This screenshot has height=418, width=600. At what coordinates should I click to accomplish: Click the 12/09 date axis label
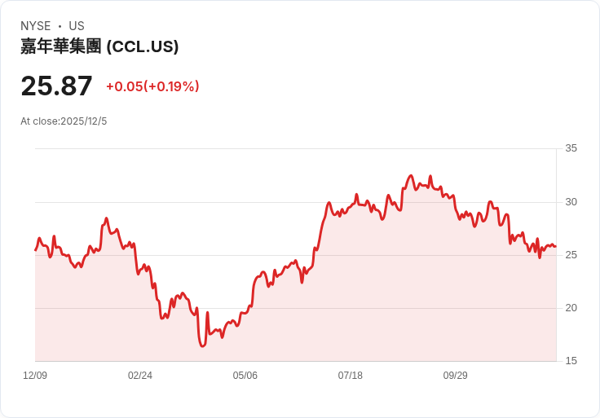tap(35, 376)
